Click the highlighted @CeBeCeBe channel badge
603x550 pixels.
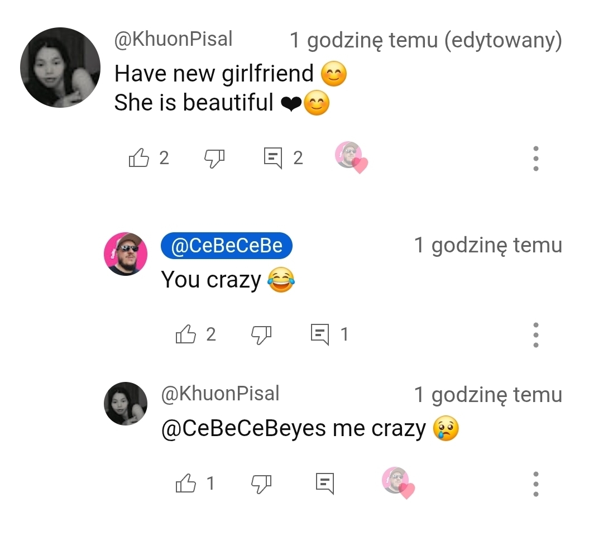coord(226,246)
